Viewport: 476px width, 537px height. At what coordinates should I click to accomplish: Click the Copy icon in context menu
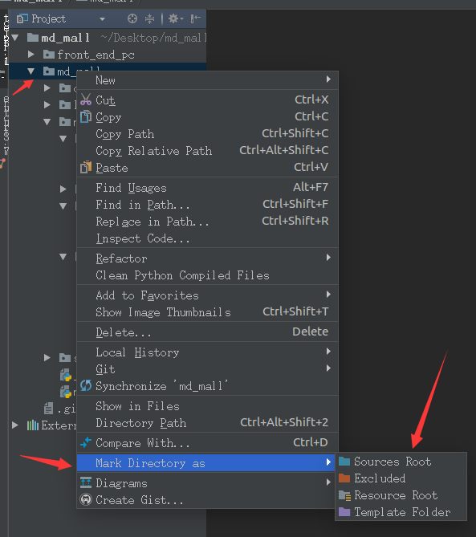[x=86, y=116]
